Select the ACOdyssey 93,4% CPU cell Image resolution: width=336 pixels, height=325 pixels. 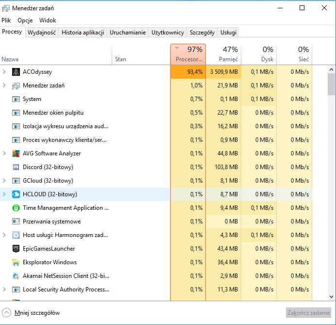(188, 72)
